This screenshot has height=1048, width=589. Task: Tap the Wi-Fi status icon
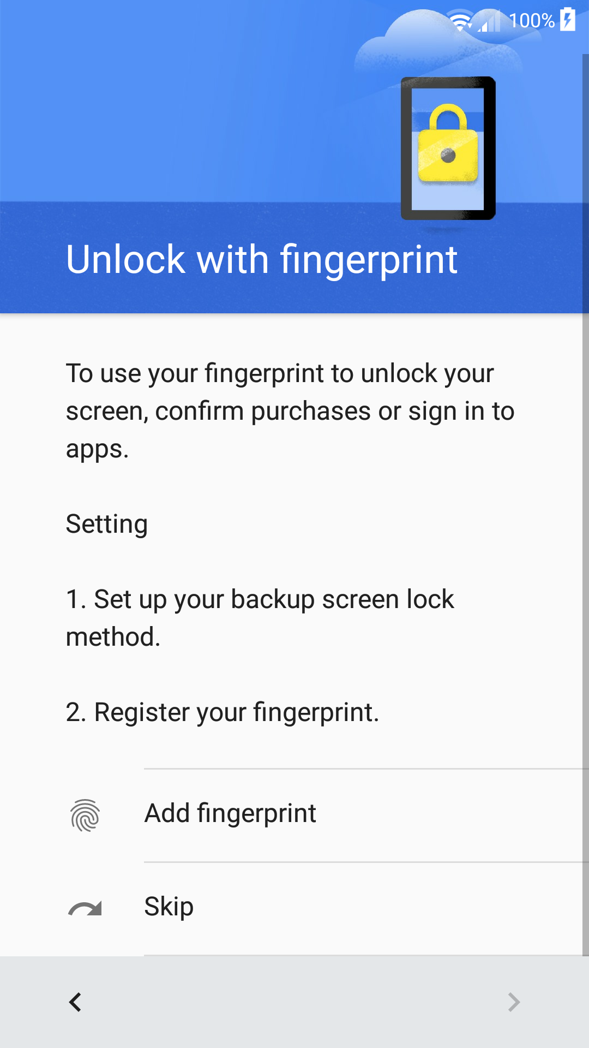click(x=461, y=21)
